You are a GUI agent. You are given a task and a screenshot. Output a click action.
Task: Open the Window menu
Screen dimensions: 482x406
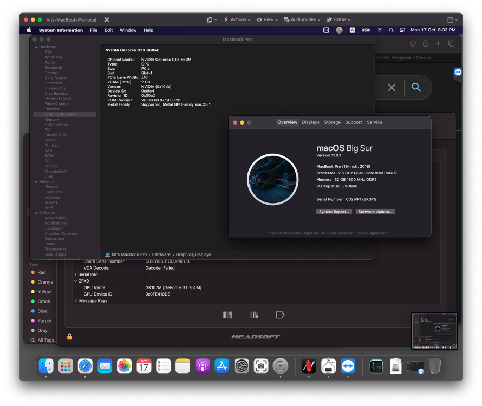[x=128, y=30]
